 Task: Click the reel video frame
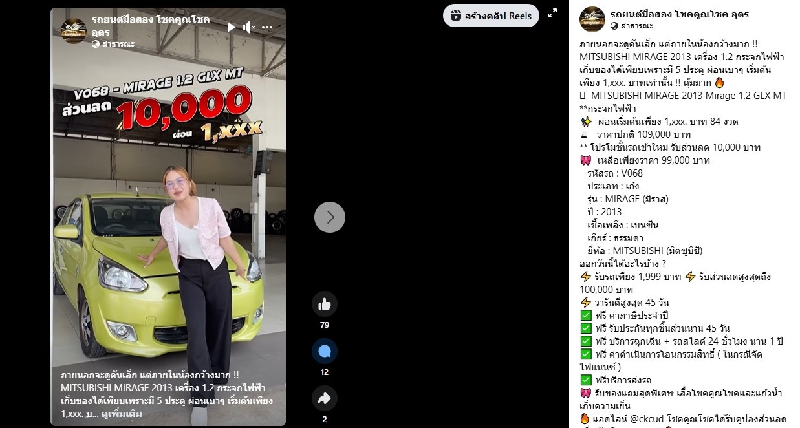tap(168, 217)
